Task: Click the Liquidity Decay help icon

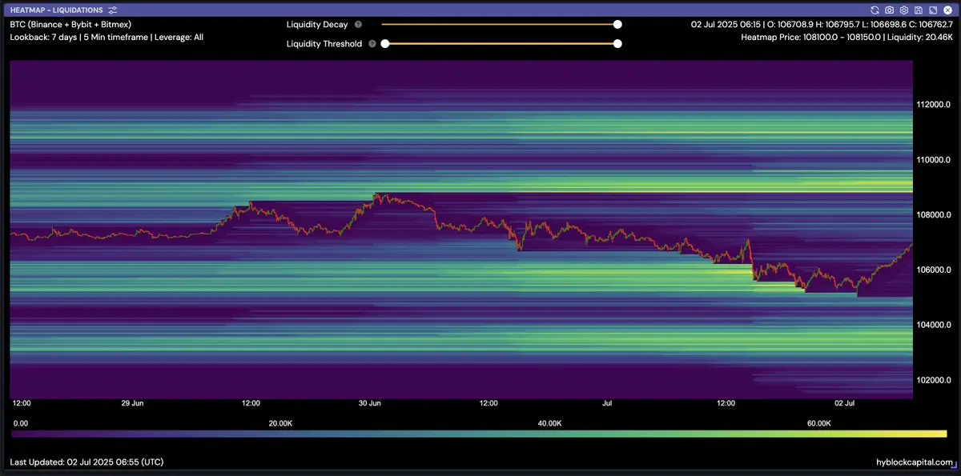Action: pos(358,25)
